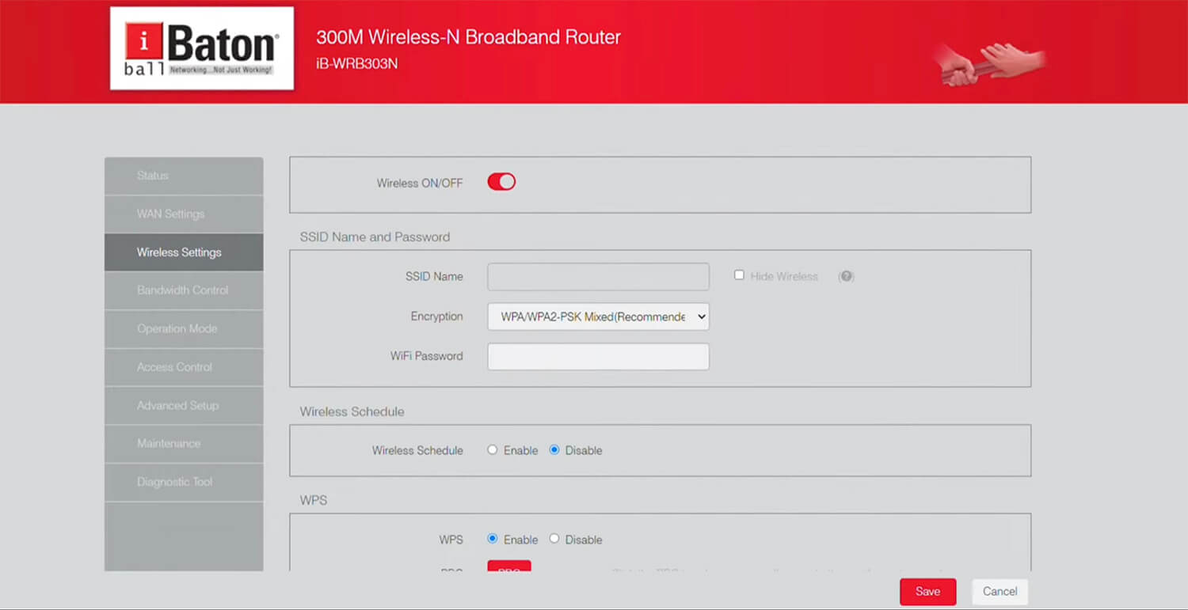Click the hands holding baton image
This screenshot has height=610, width=1188.
click(991, 63)
